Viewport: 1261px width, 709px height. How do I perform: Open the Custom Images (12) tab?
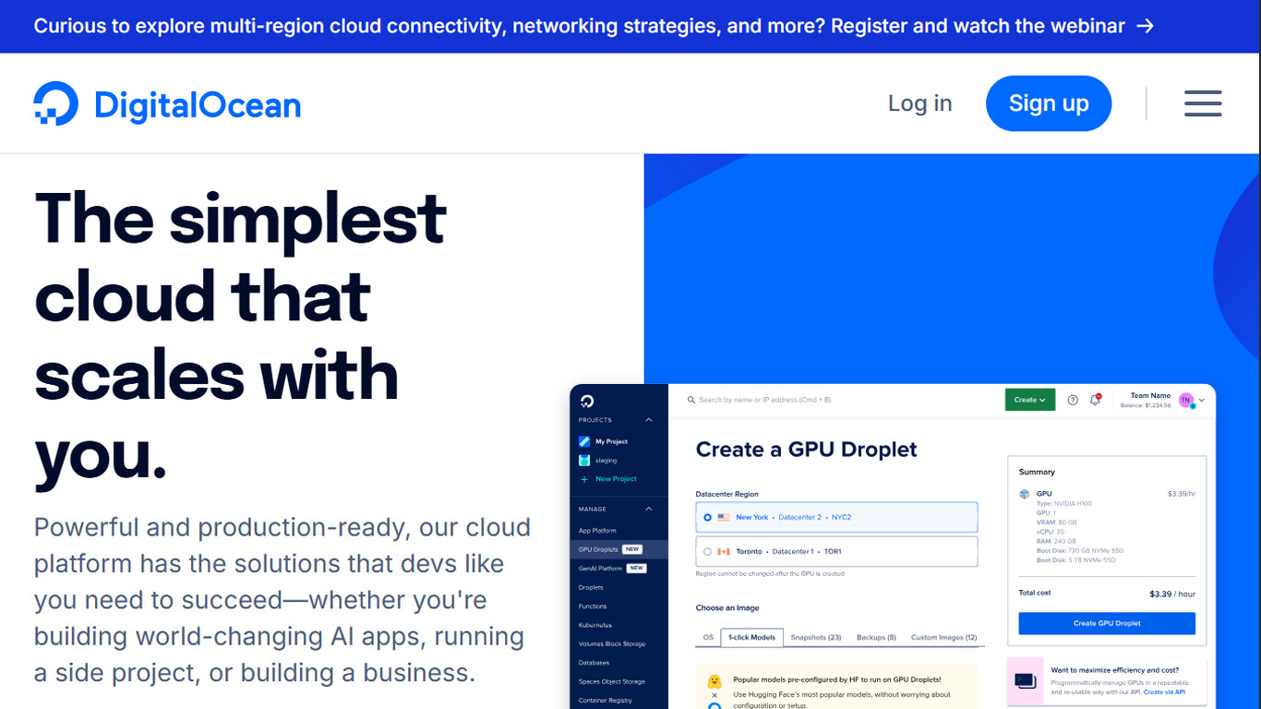pos(943,637)
